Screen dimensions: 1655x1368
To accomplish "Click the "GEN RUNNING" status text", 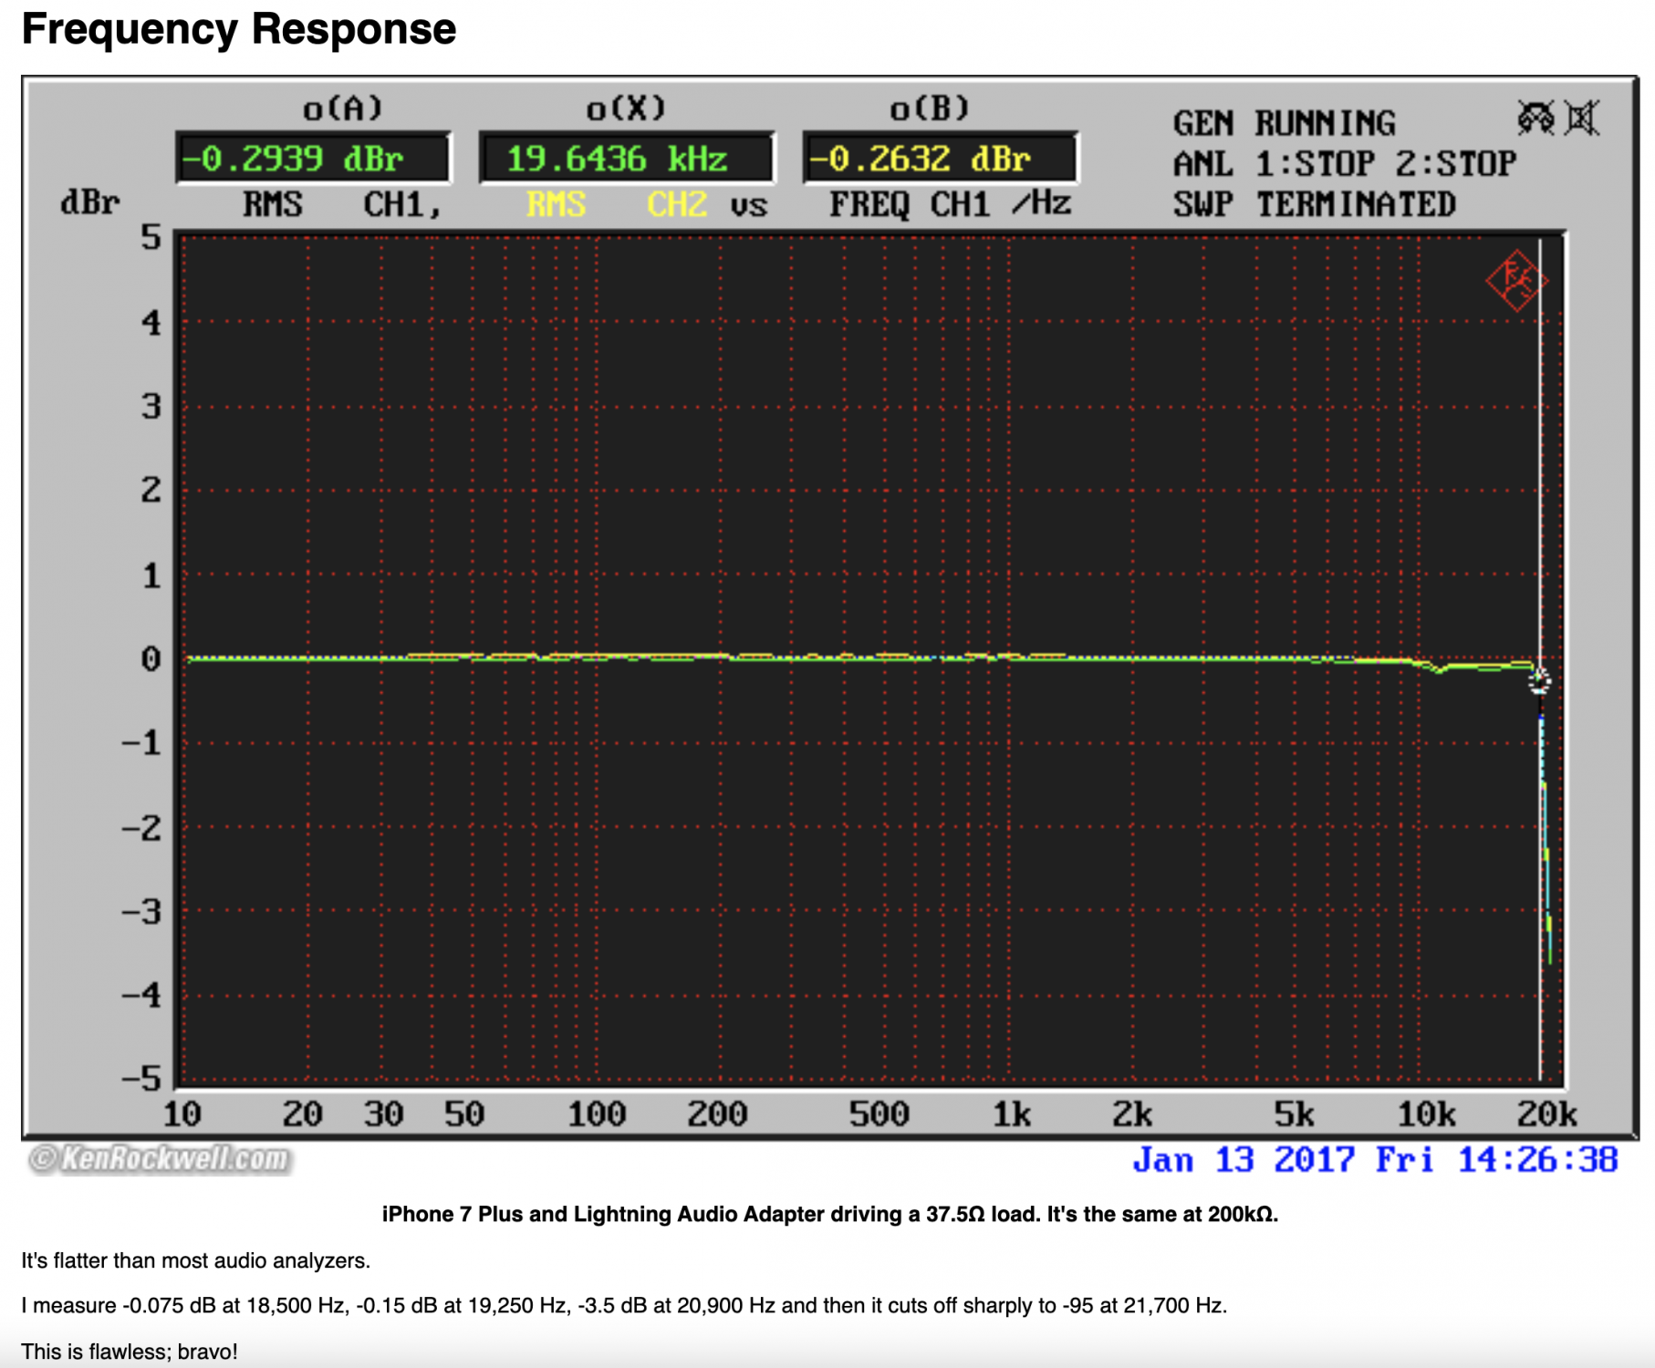I will tap(1284, 123).
